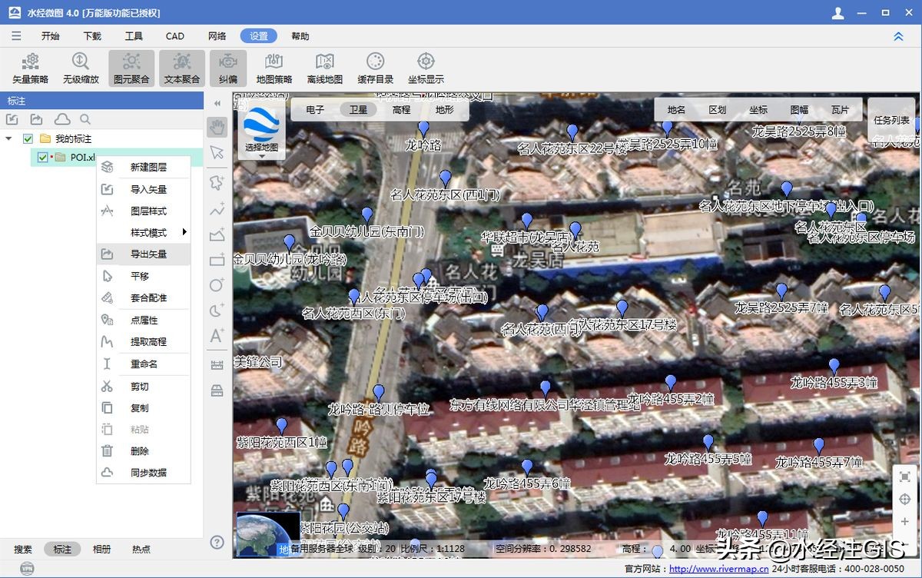Open the 离线地图 offline map tool
The image size is (922, 578).
pos(324,68)
